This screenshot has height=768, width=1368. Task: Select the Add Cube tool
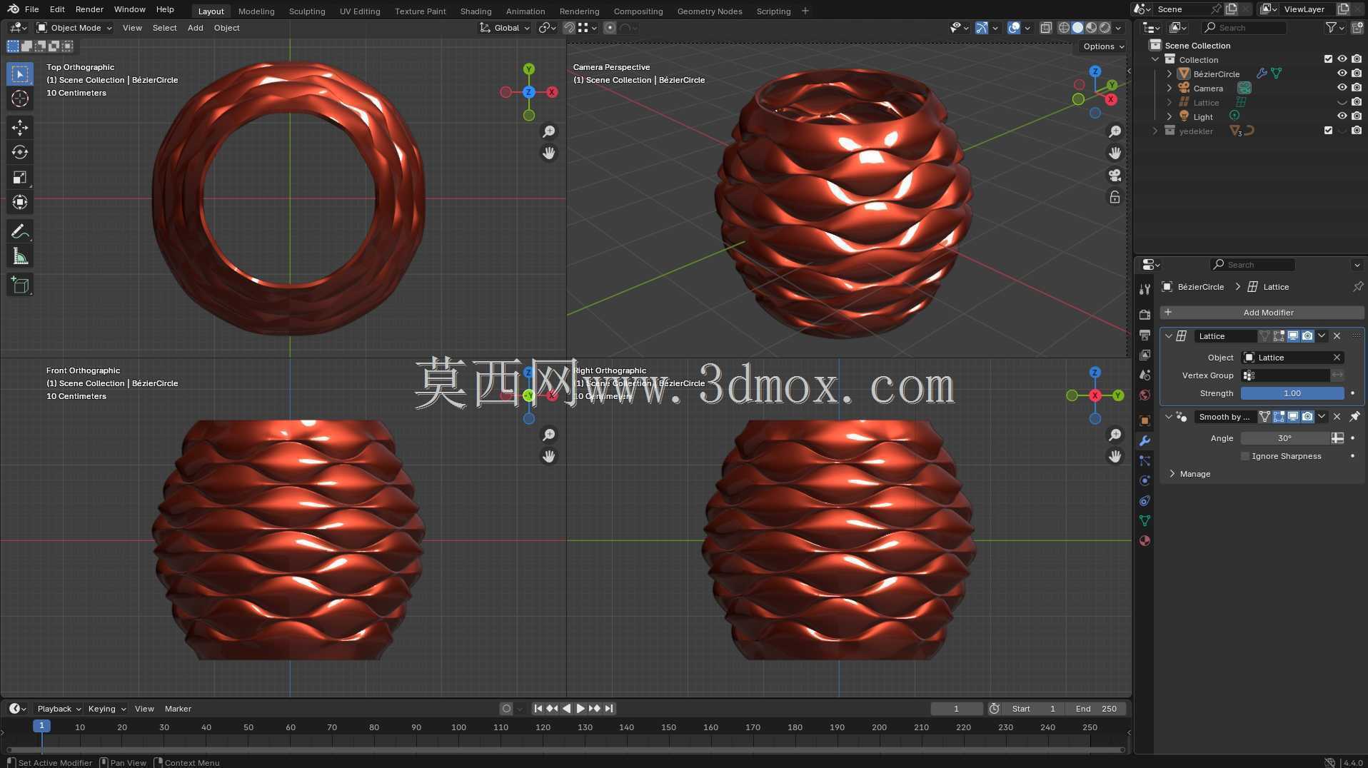20,285
